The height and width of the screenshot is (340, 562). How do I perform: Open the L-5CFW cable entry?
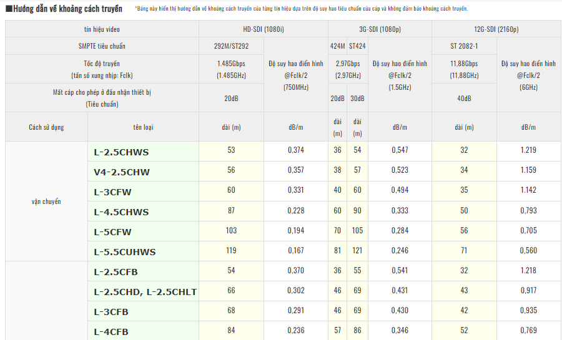click(112, 232)
